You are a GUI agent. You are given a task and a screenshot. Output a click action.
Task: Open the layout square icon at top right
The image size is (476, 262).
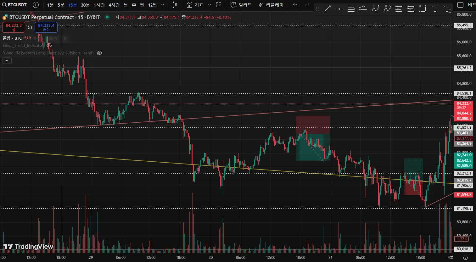(x=460, y=5)
